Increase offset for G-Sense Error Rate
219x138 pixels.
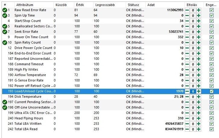(198, 81)
